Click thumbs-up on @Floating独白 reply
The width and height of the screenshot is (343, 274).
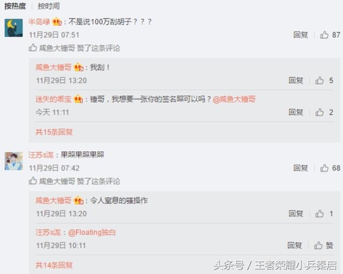(318, 245)
